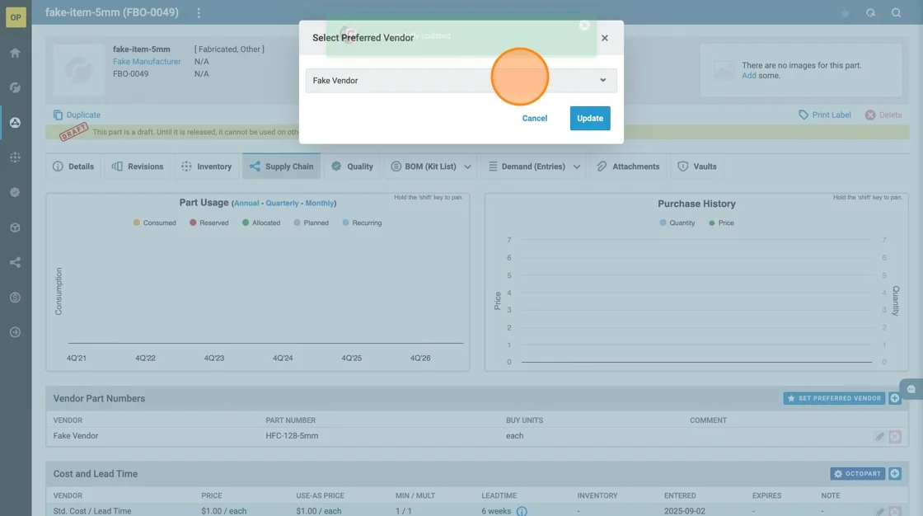Close the Select Preferred Vendor dialog
This screenshot has height=516, width=923.
pyautogui.click(x=605, y=38)
